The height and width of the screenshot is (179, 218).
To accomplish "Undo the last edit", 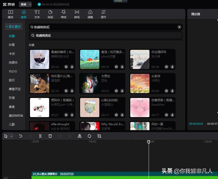I will pyautogui.click(x=20, y=136).
